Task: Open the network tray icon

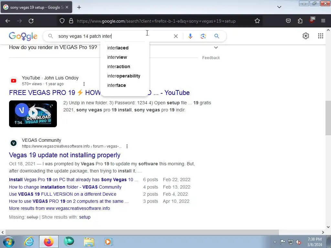Action: 291,242
